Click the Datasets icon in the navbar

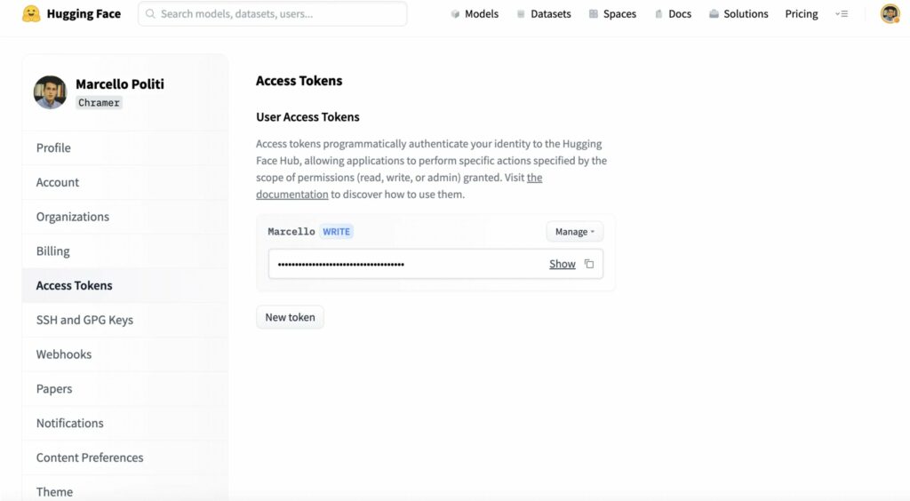[x=521, y=14]
